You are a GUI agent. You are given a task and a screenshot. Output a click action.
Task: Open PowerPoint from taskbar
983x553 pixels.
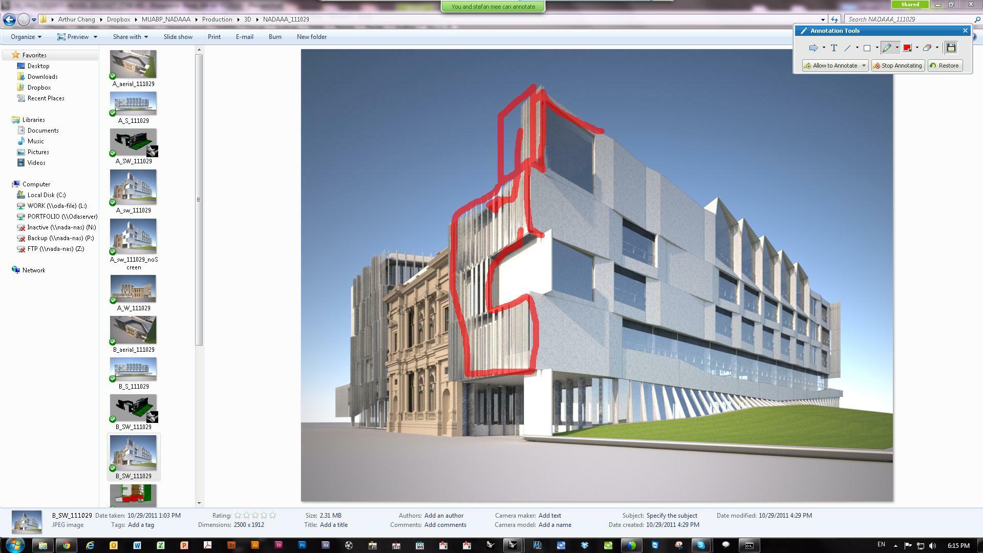click(184, 545)
